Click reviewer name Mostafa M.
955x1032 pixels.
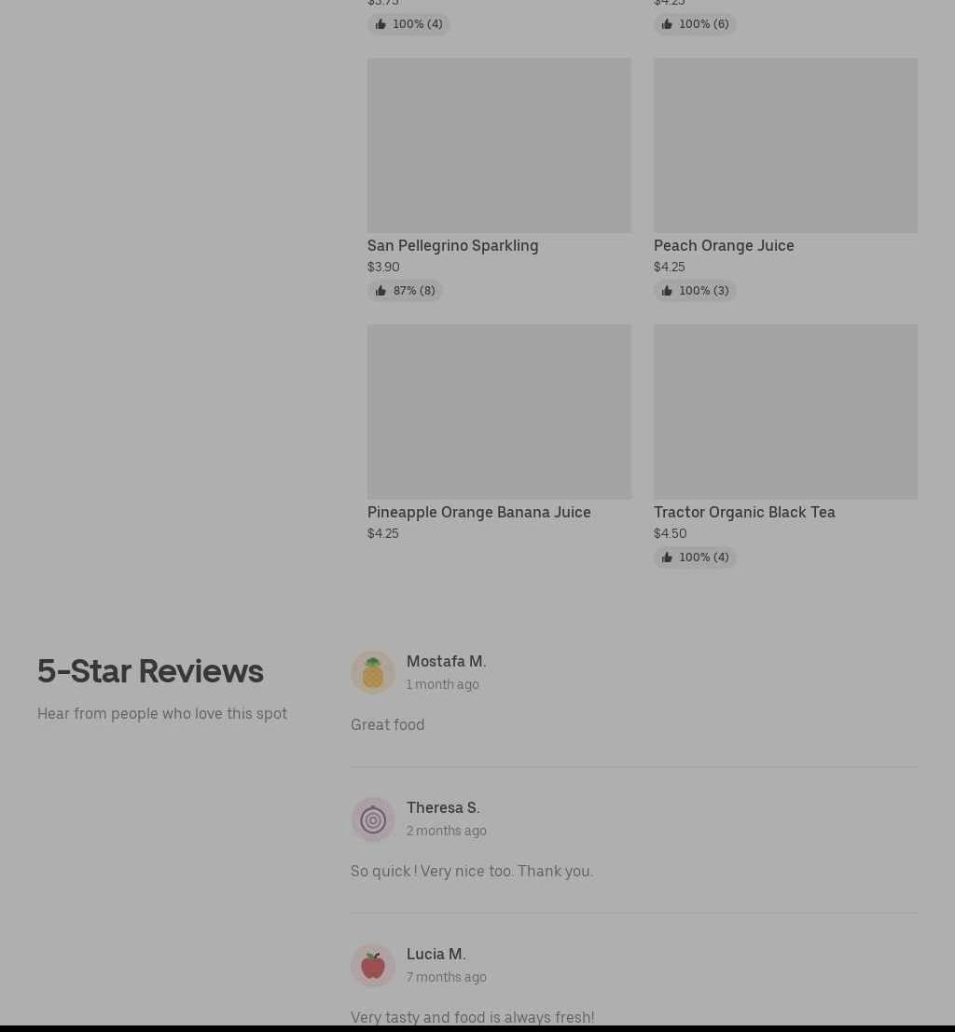(446, 662)
